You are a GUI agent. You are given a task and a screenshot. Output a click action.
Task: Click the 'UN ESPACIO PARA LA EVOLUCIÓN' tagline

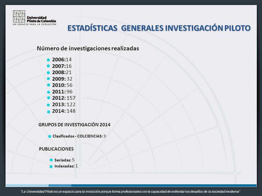[x=34, y=24]
